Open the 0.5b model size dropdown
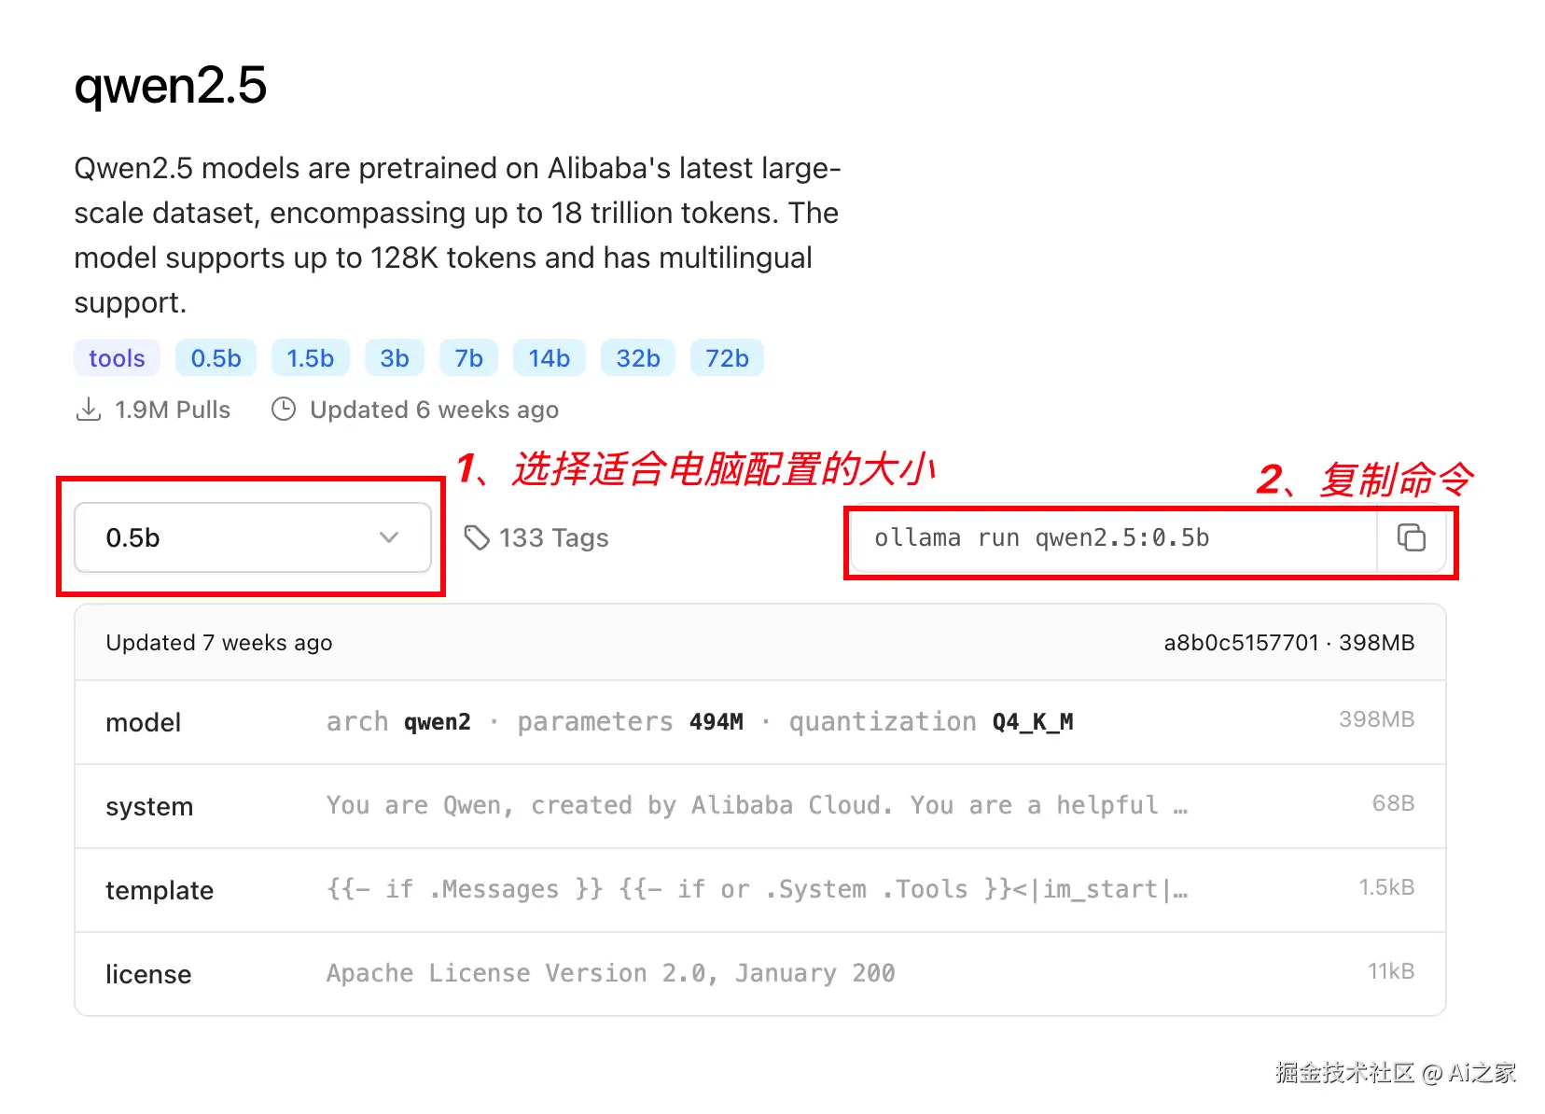The image size is (1545, 1114). click(x=252, y=537)
